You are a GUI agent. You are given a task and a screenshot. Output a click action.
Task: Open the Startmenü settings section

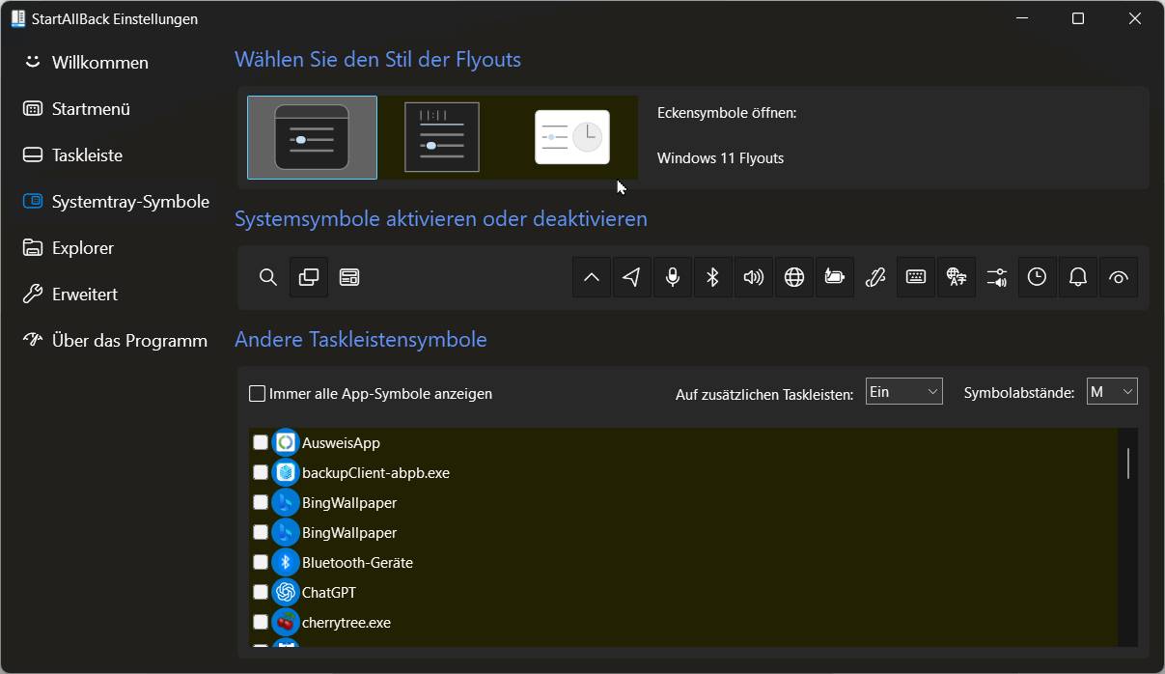pos(90,109)
